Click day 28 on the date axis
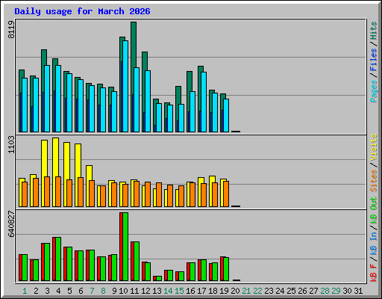The image size is (382, 299). [325, 291]
